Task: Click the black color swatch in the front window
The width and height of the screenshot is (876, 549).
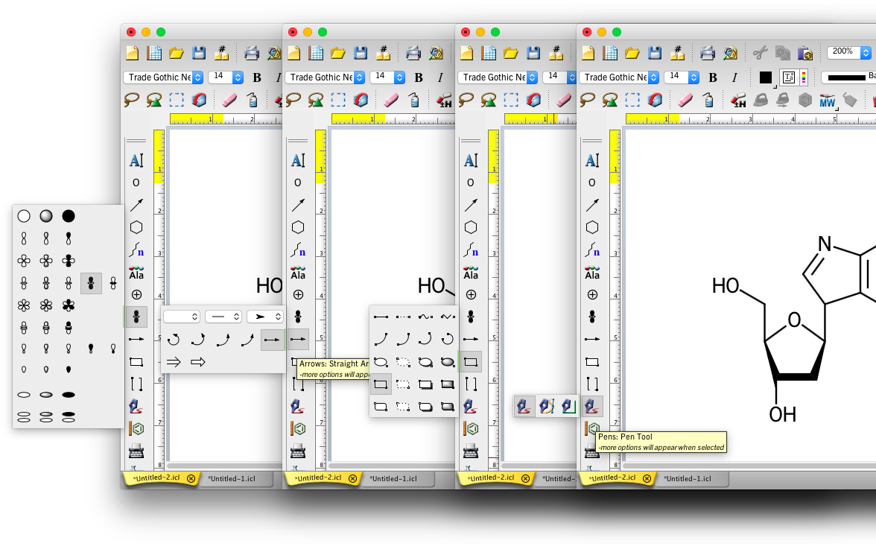Action: (x=766, y=77)
